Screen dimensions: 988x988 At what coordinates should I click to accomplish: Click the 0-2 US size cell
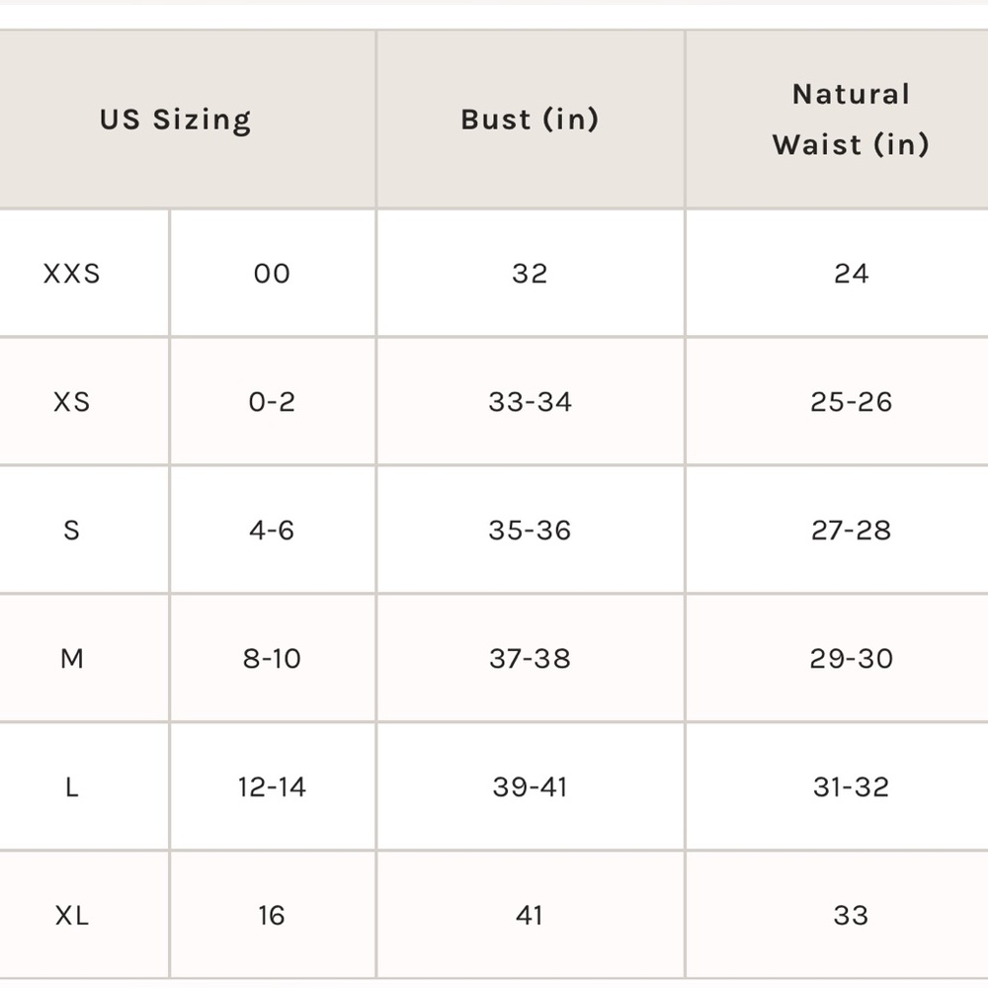273,402
